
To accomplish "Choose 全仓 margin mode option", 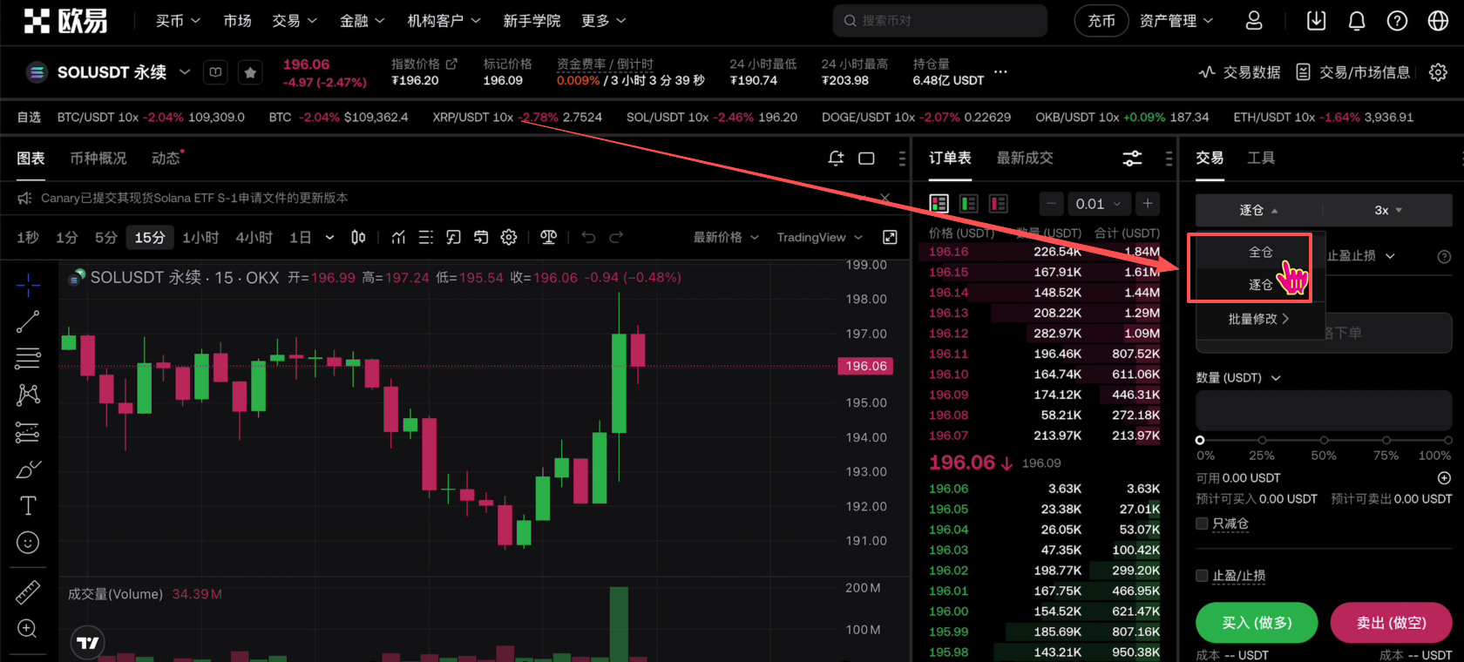I will pyautogui.click(x=1260, y=252).
